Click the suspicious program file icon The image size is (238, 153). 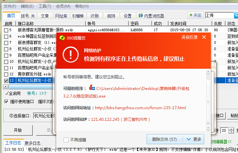[x=92, y=88]
